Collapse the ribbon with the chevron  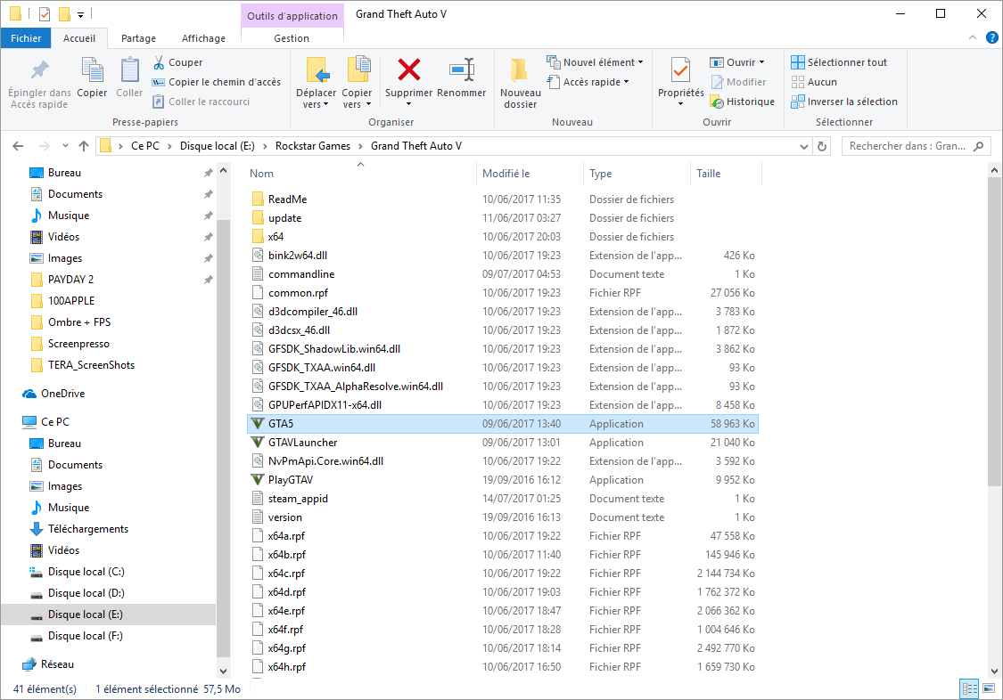point(973,37)
